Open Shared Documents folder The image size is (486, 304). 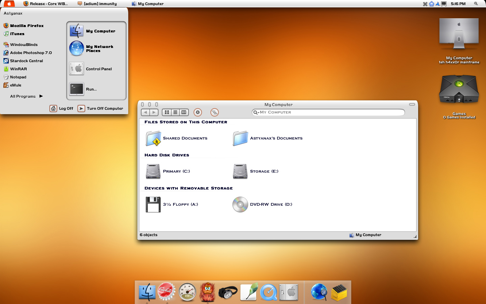click(x=153, y=138)
